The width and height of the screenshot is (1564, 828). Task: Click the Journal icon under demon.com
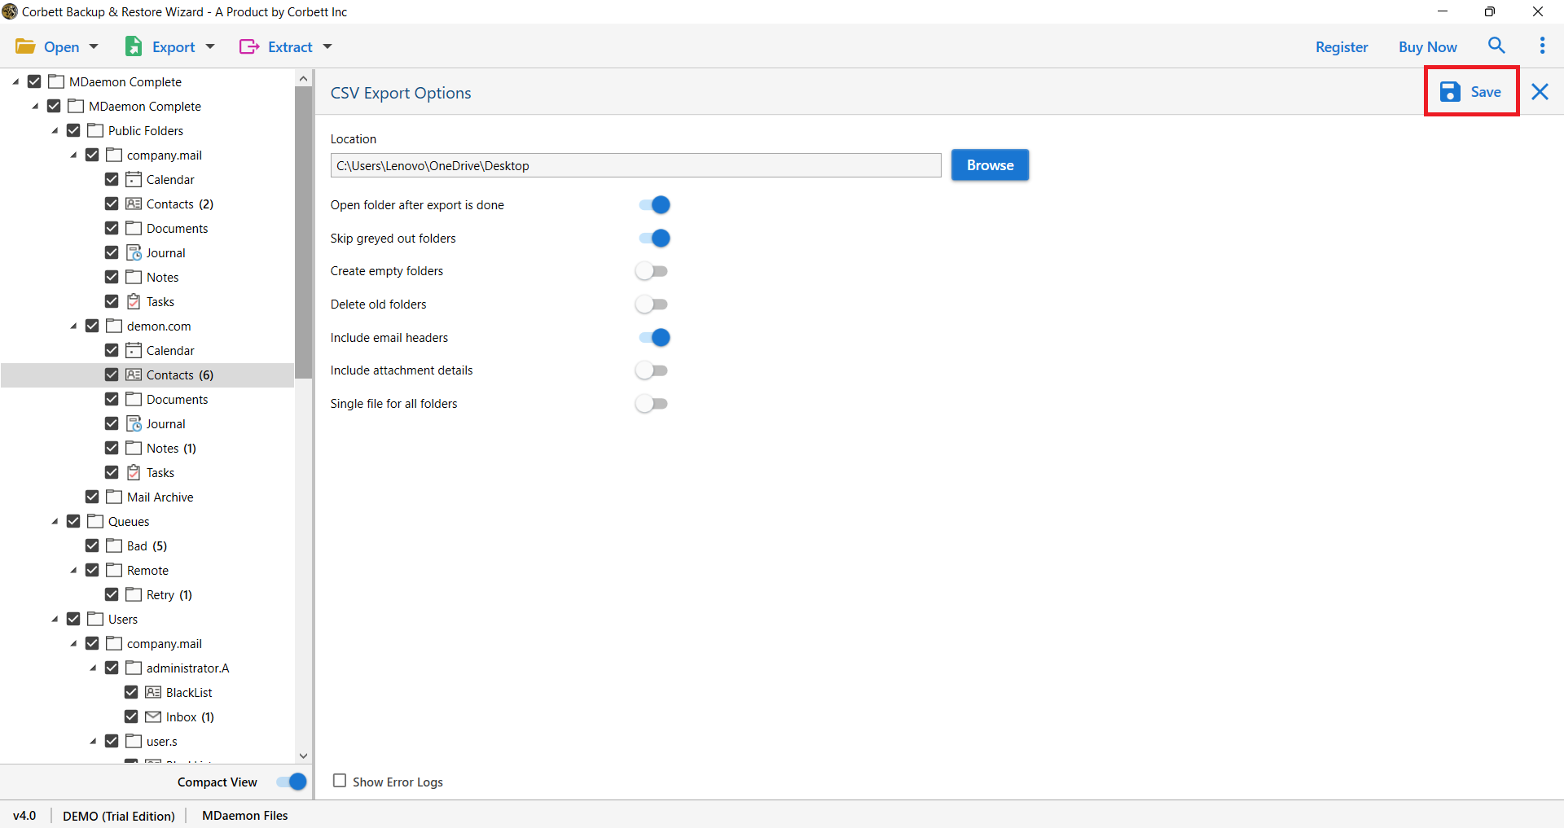pos(134,423)
